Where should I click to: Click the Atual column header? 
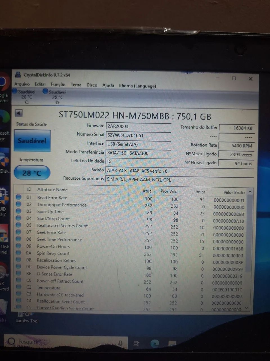[147, 191]
